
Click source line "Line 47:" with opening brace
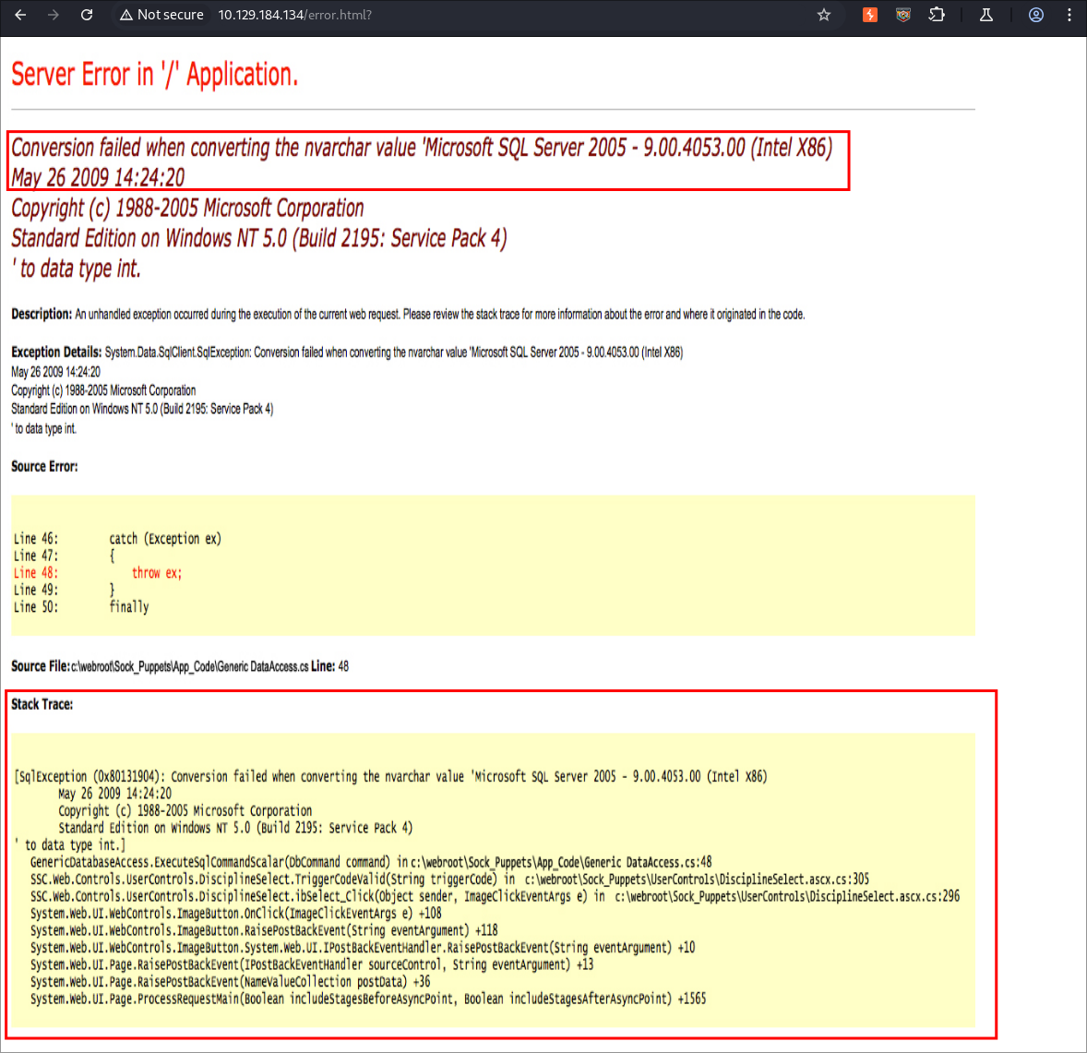[x=65, y=556]
